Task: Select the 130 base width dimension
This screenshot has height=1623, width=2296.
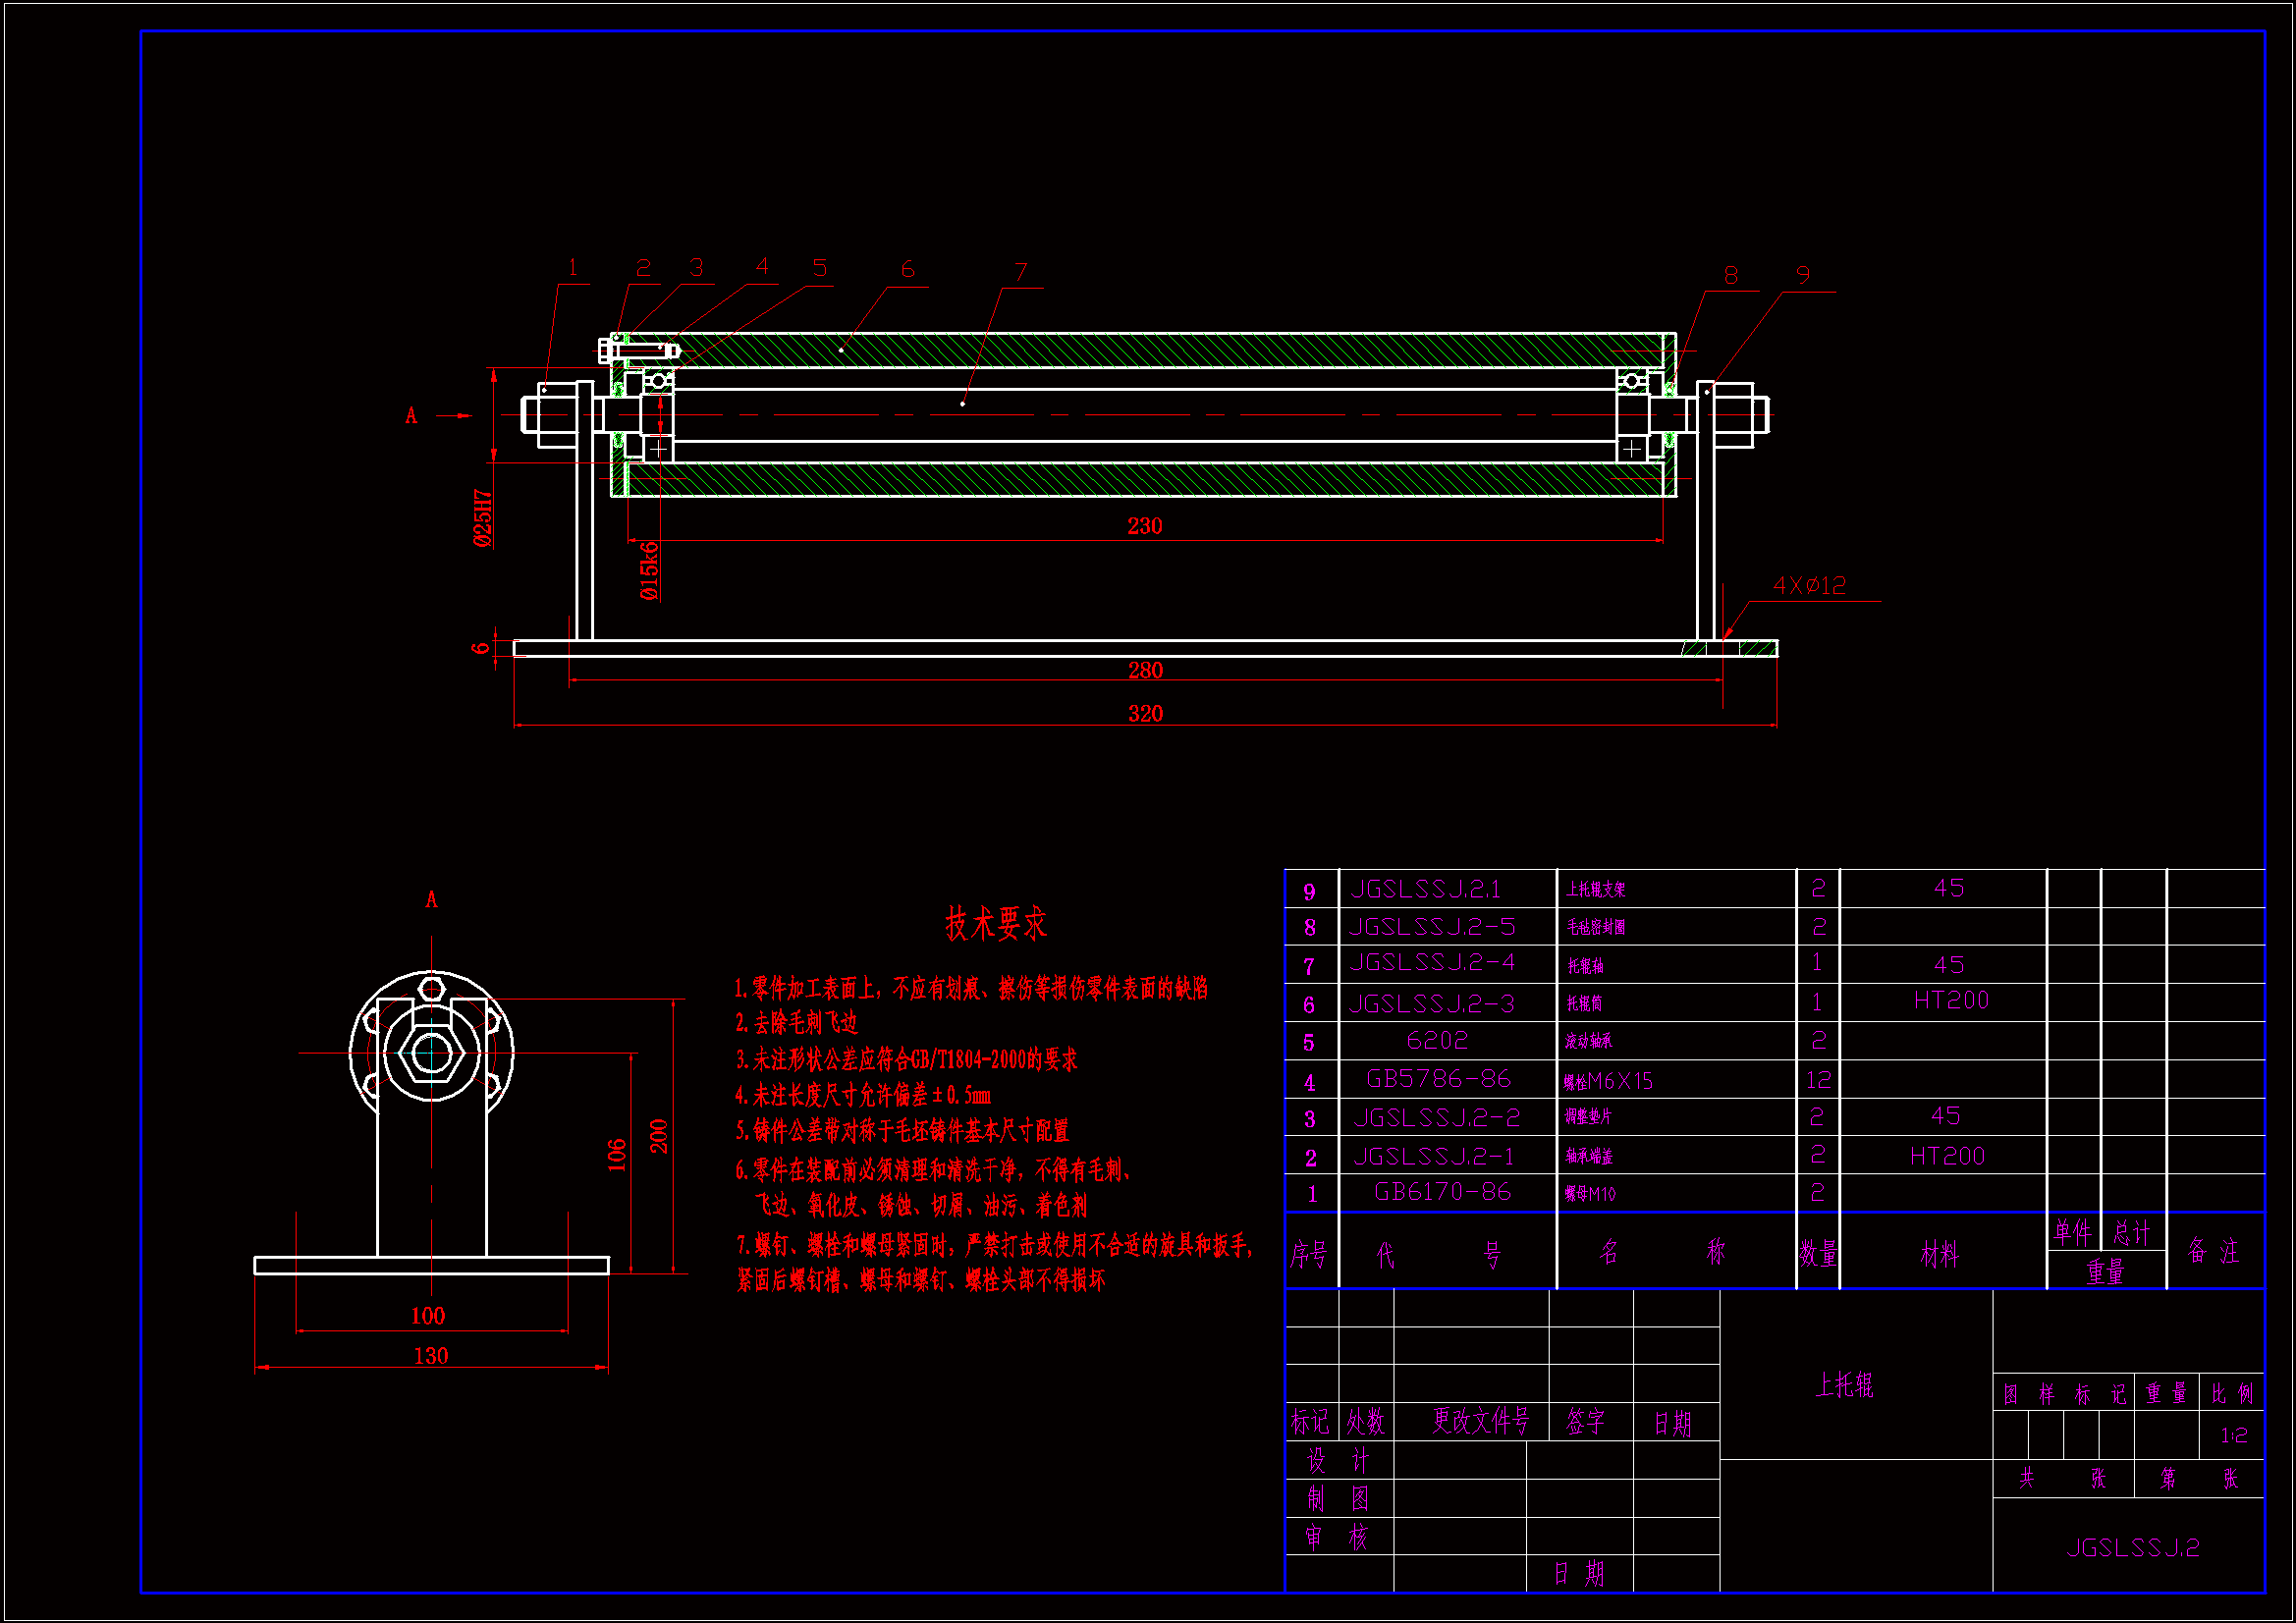Action: tap(431, 1356)
